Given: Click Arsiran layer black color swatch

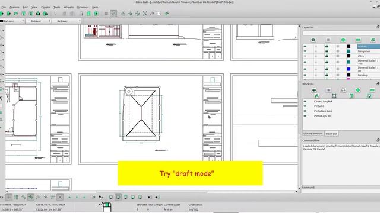Looking at the screenshot, I should coord(349,46).
